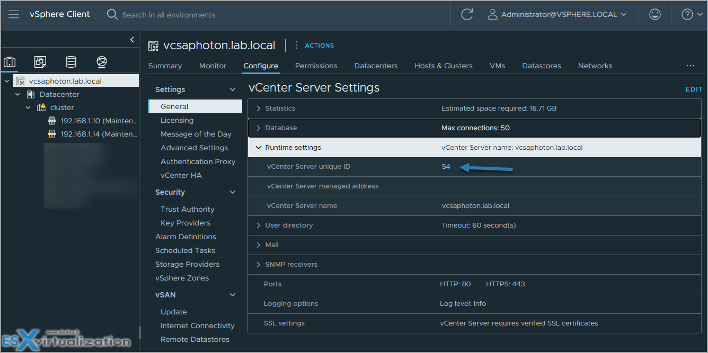Viewport: 708px width, 353px height.
Task: Show more tabs via ellipsis button
Action: pyautogui.click(x=690, y=66)
